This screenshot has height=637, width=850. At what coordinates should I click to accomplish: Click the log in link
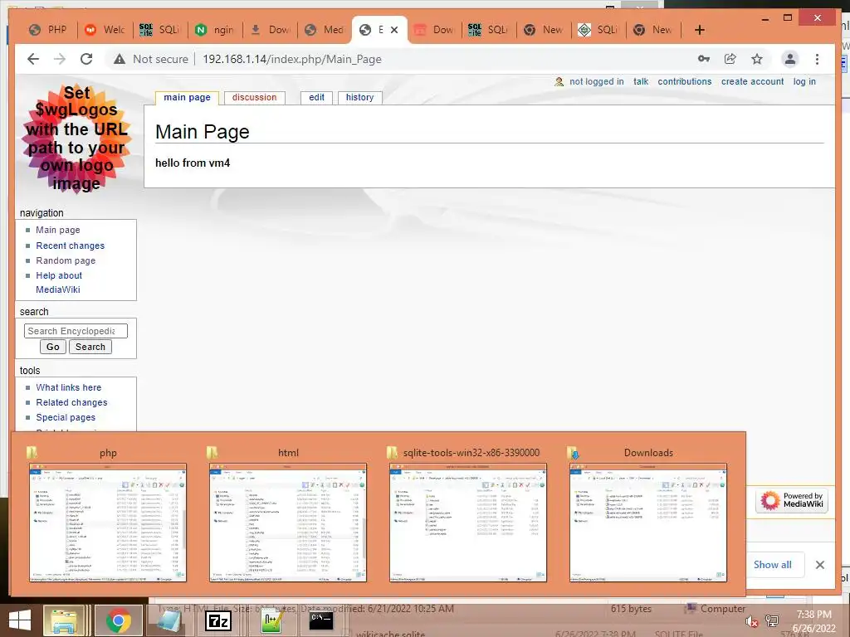[804, 82]
